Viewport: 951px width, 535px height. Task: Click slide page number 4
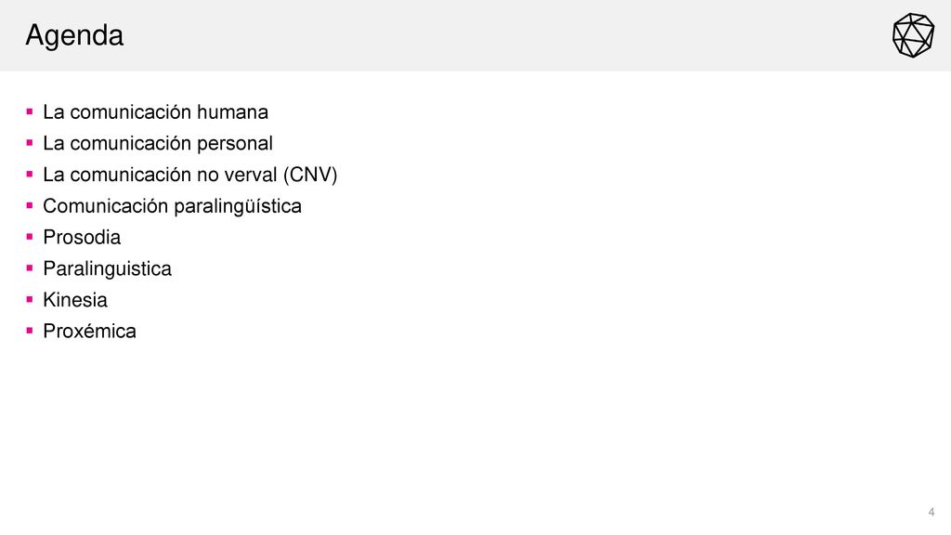(931, 513)
